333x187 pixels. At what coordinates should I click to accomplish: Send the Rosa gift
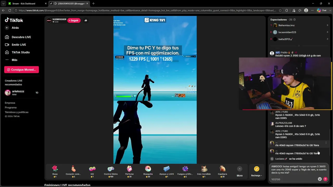click(55, 172)
